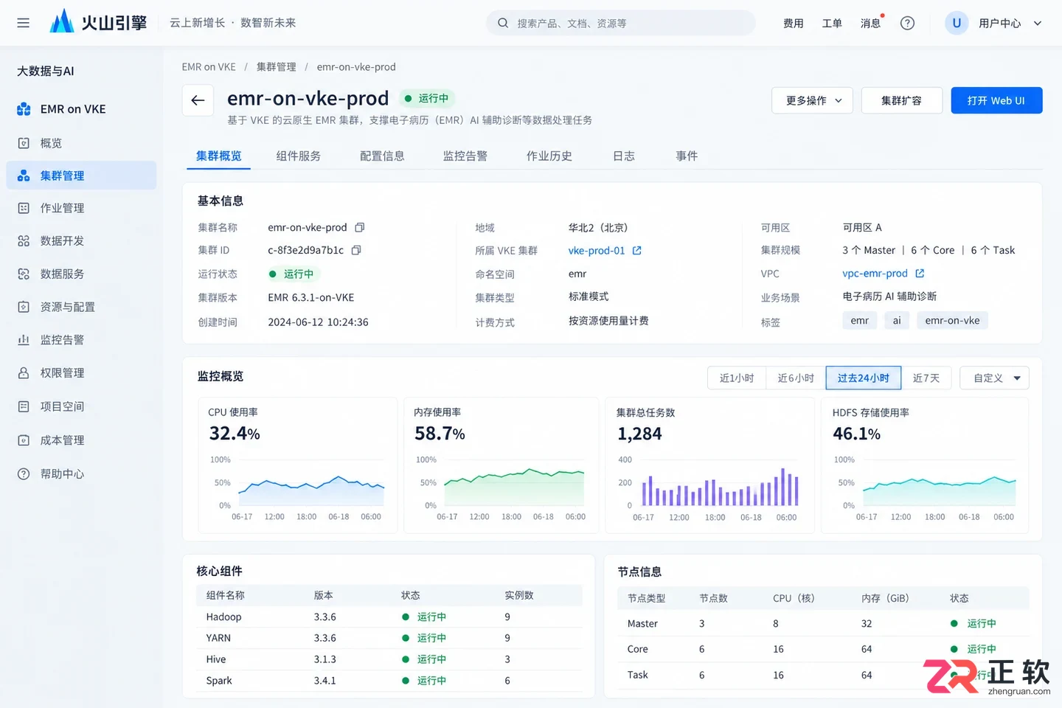This screenshot has width=1062, height=708.
Task: Click the 数据开发 sidebar icon
Action: point(24,240)
